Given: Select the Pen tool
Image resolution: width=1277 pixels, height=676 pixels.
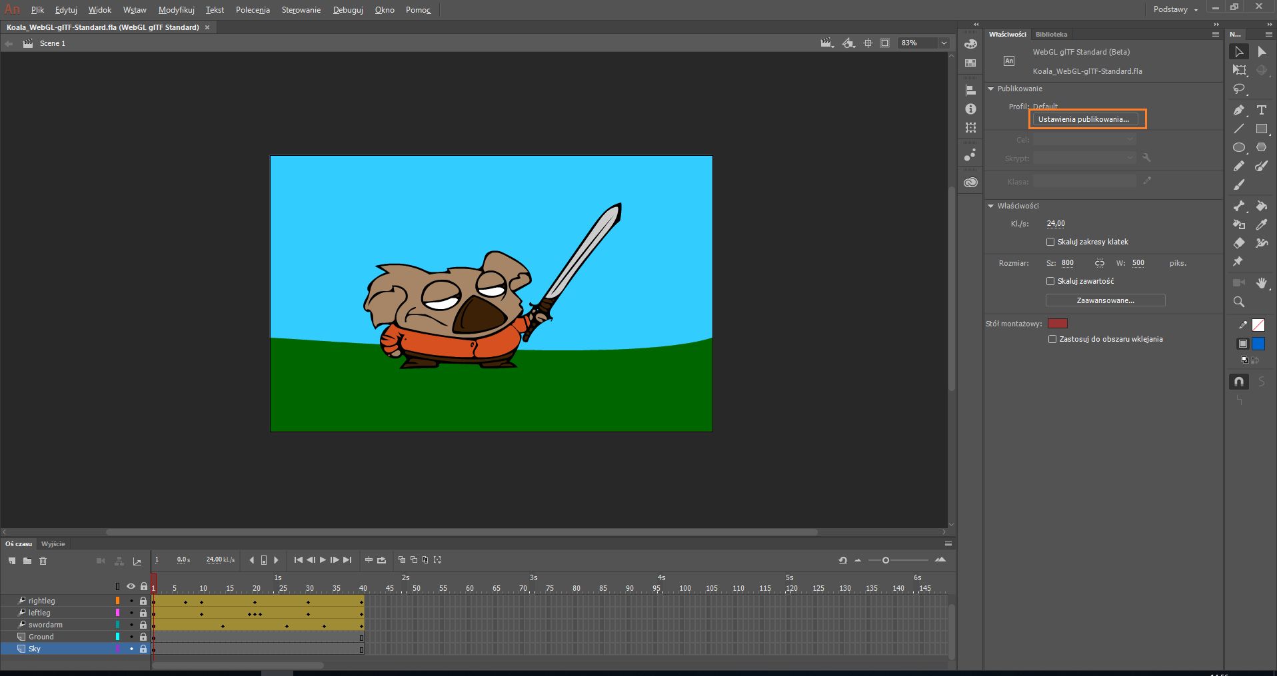Looking at the screenshot, I should (x=1238, y=110).
